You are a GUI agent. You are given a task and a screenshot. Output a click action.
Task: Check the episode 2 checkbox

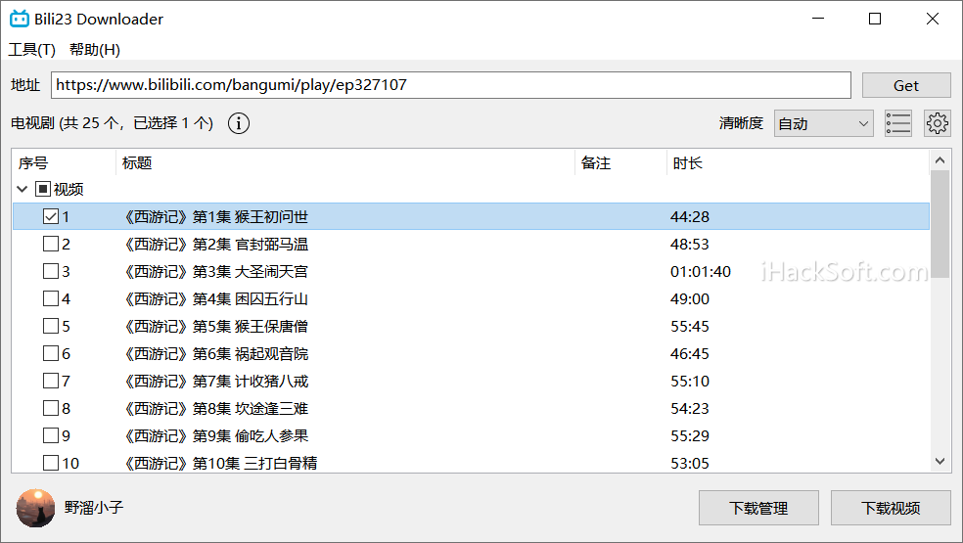pos(51,244)
